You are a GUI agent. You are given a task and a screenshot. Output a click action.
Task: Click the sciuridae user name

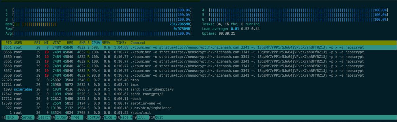[23, 89]
